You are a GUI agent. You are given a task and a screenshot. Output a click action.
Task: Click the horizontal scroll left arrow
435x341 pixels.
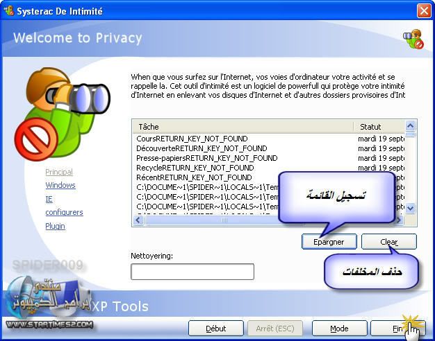138,220
